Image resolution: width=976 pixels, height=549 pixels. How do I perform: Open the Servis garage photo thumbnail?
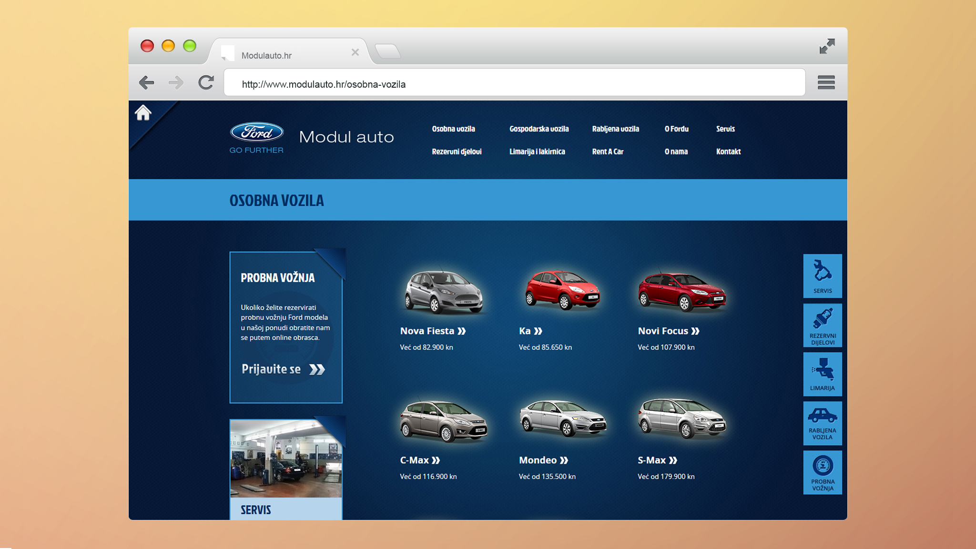coord(286,458)
